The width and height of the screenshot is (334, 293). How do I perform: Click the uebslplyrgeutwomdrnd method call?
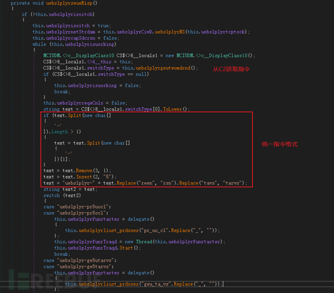pos(163,68)
